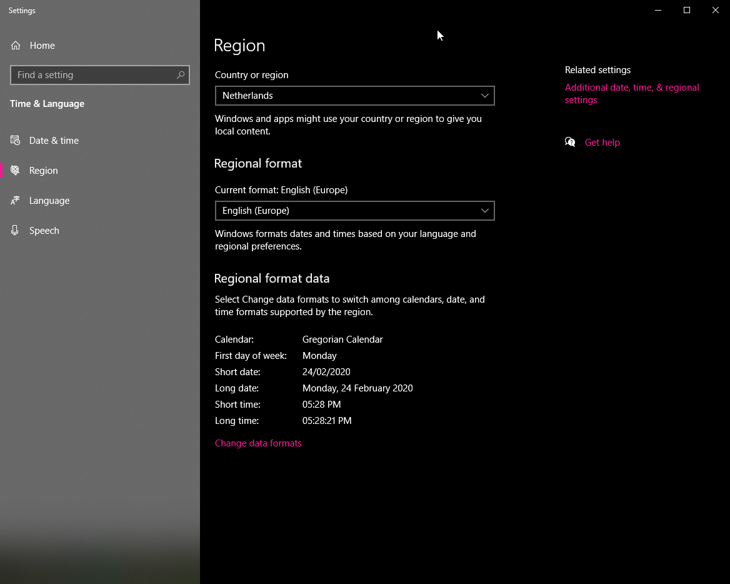The height and width of the screenshot is (584, 730).
Task: Open Additional date, time, & regional settings
Action: (x=632, y=94)
